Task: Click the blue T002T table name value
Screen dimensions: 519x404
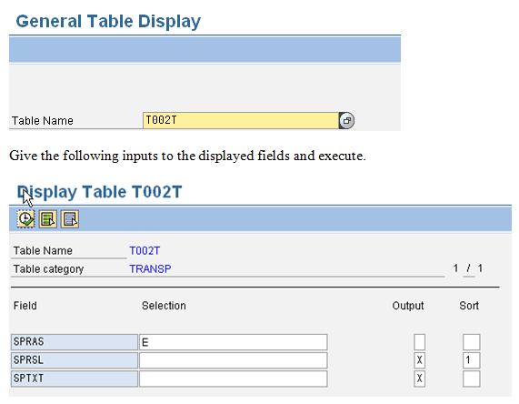Action: click(x=145, y=251)
